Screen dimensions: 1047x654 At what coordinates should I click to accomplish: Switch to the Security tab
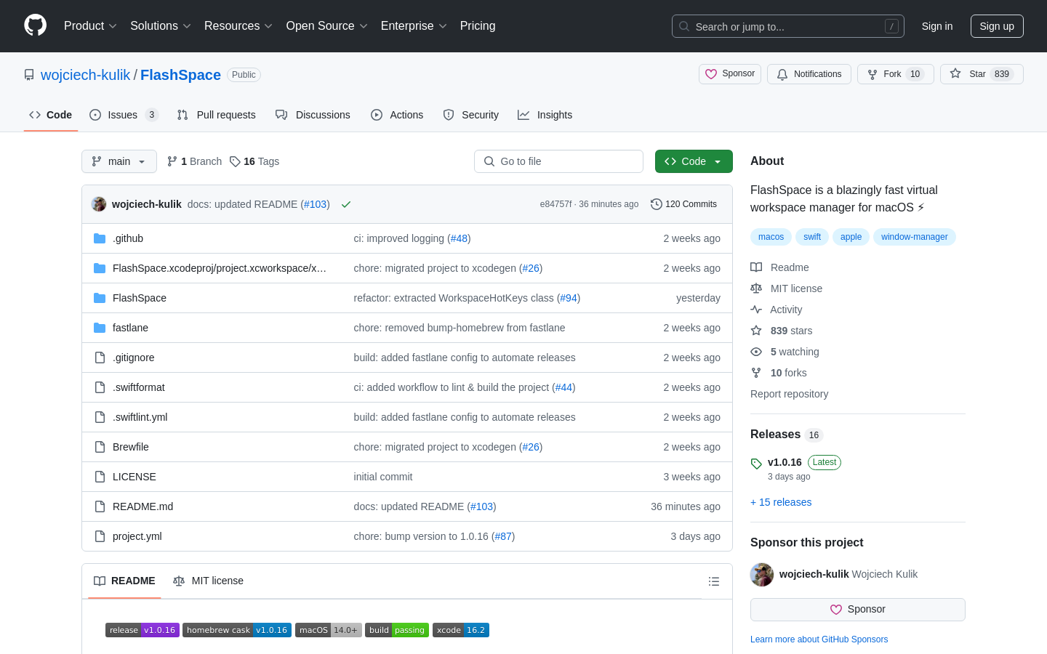tap(471, 115)
